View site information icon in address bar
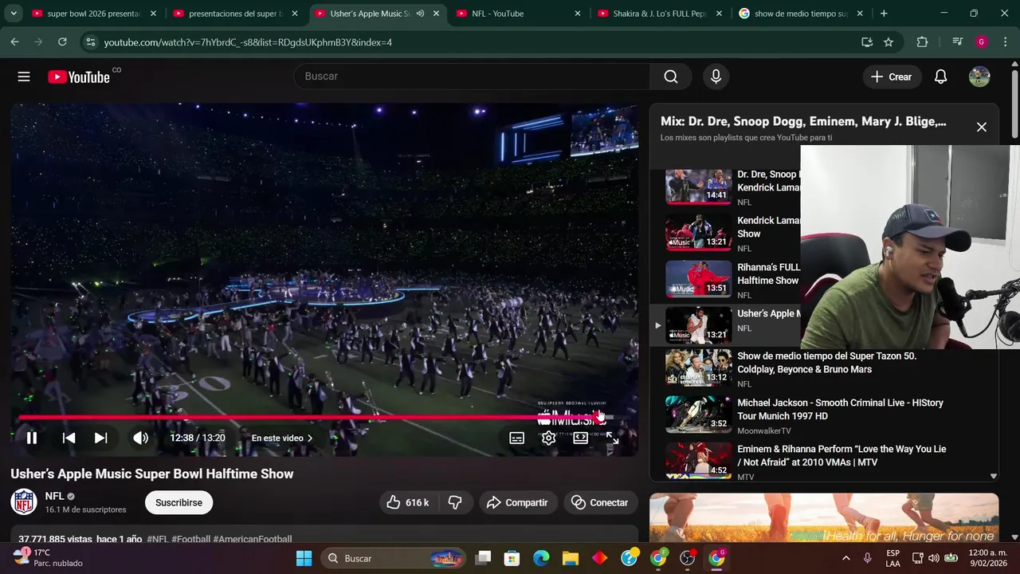 click(90, 42)
